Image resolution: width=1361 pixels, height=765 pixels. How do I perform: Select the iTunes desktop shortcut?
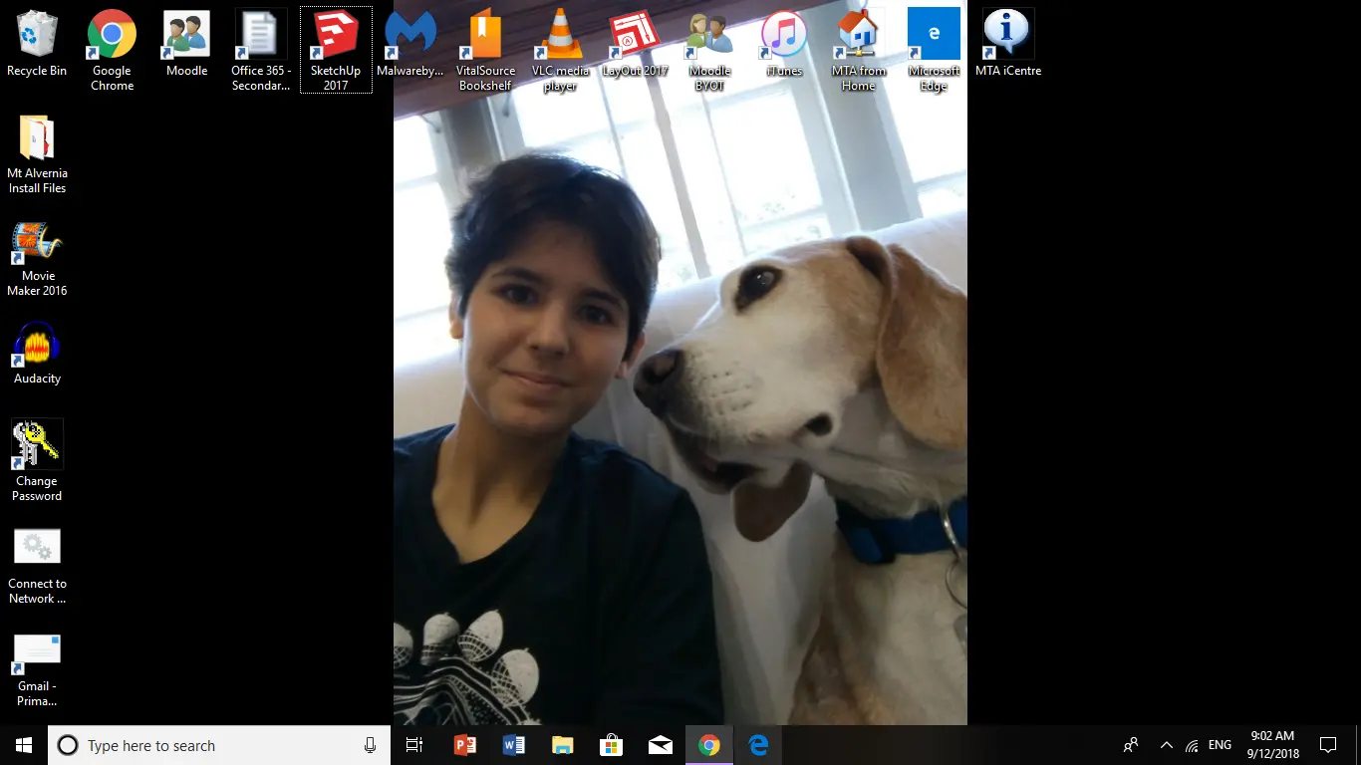(784, 45)
